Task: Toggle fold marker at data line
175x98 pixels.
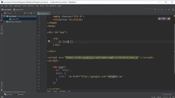Action: coord(46,73)
